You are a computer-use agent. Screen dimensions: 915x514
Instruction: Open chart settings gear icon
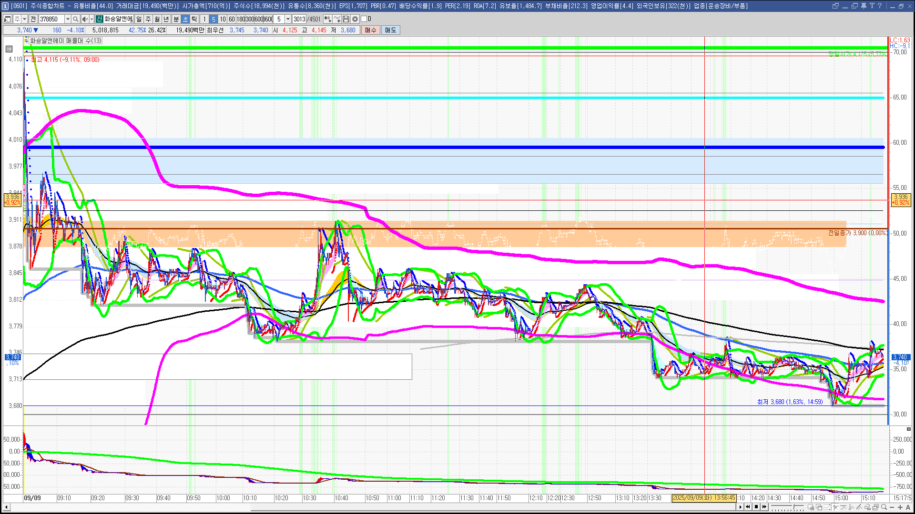click(x=355, y=19)
